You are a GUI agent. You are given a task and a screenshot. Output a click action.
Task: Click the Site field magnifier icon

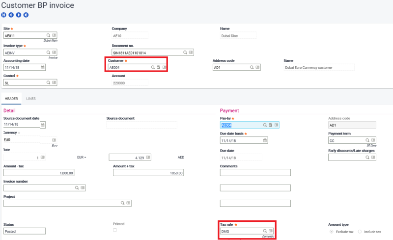[48, 36]
